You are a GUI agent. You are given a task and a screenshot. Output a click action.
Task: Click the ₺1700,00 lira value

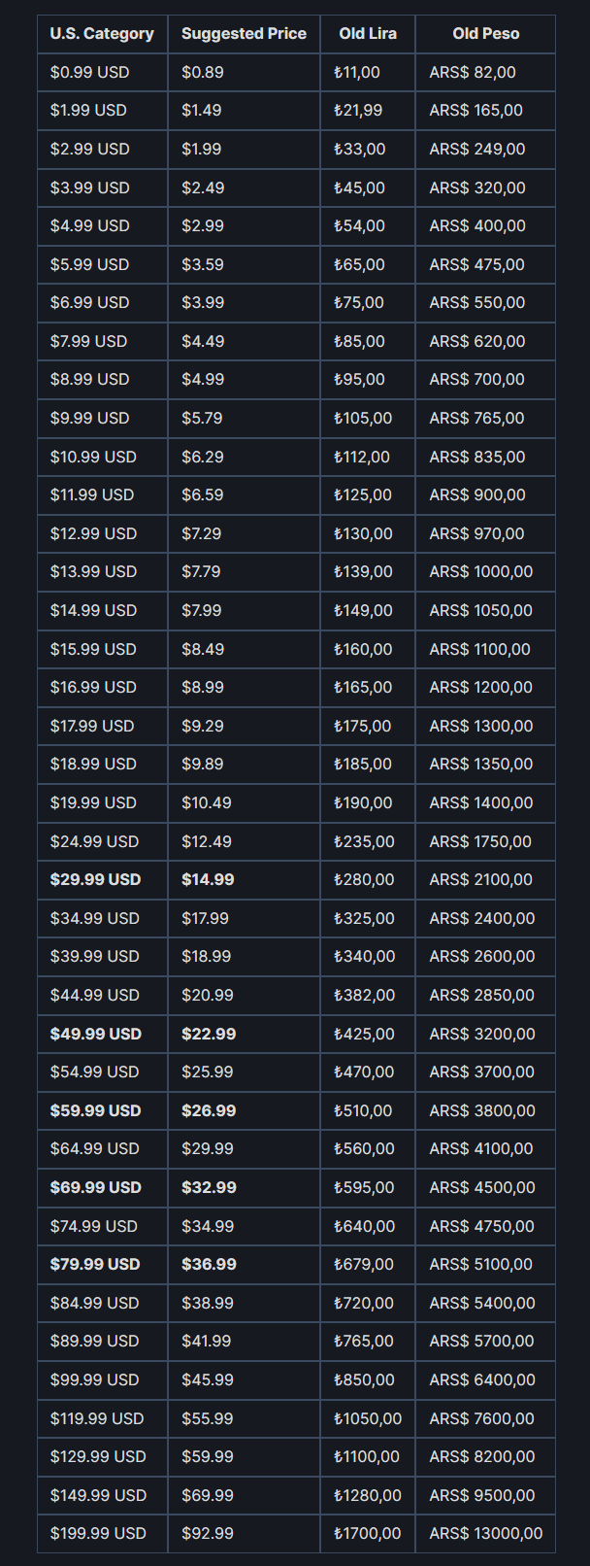[368, 1533]
